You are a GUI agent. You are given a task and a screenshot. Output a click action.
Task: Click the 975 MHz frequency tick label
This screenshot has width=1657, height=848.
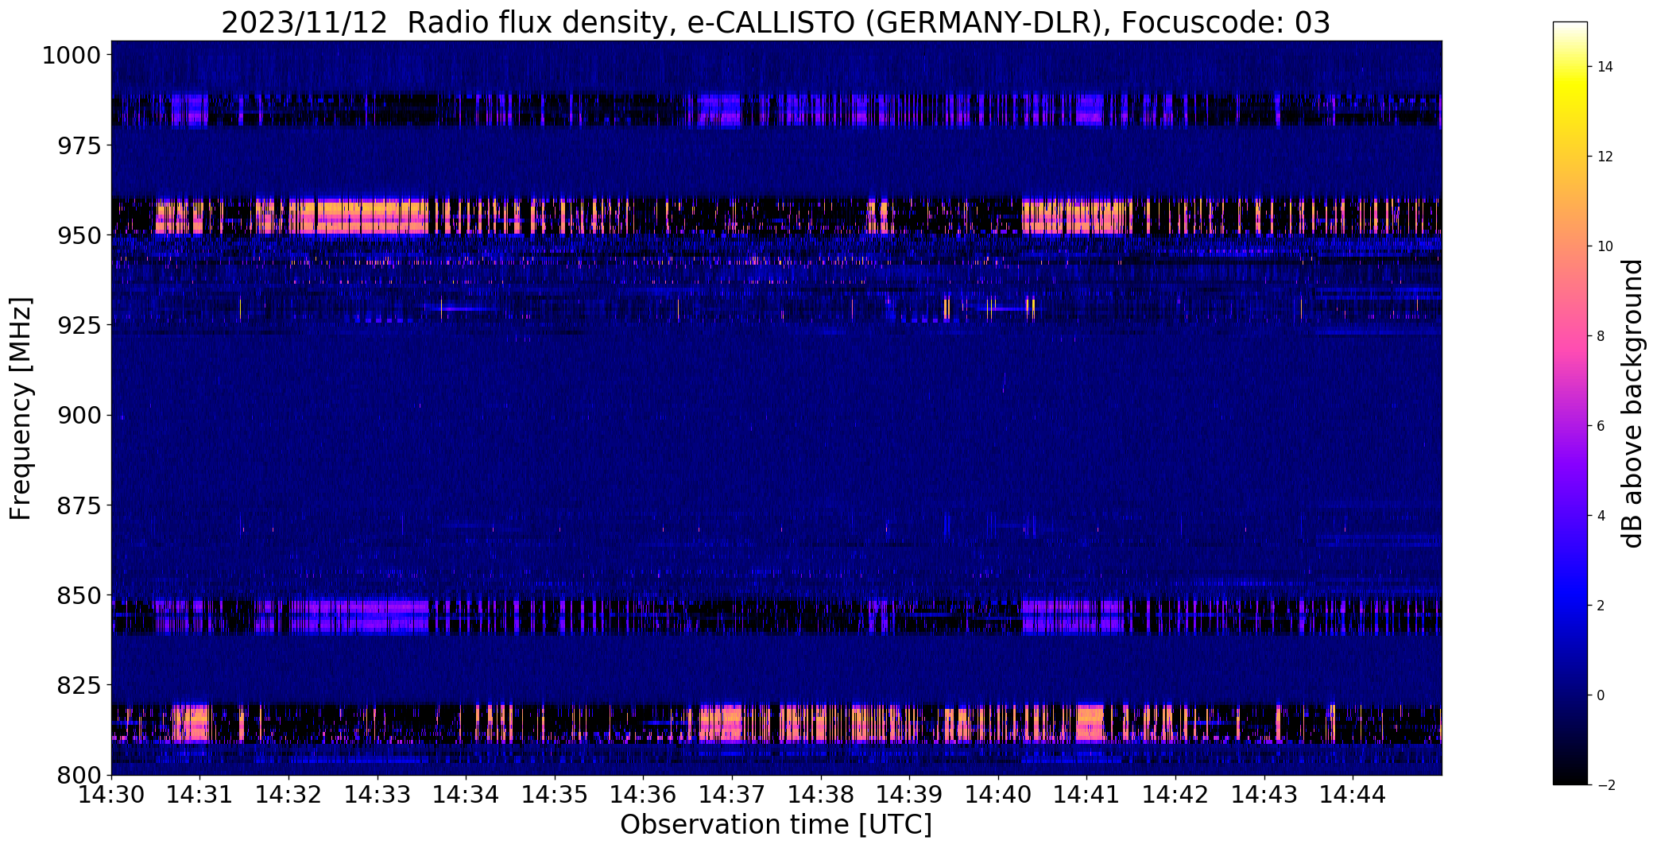tap(79, 145)
